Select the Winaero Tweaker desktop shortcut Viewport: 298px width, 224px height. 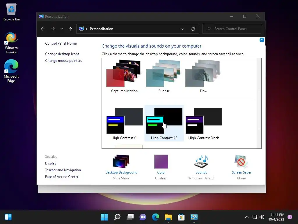(x=11, y=43)
